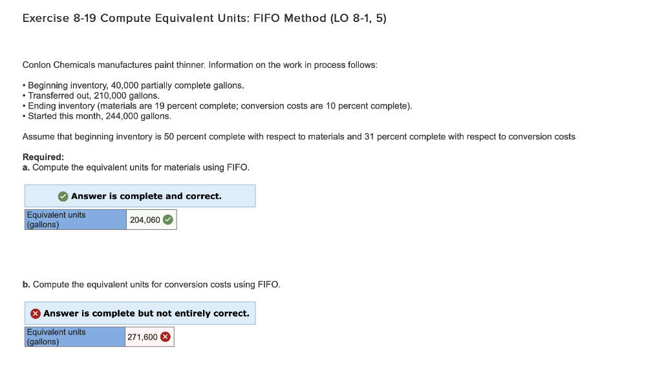The image size is (662, 372).
Task: Select the correctness indicator for materials answer
Action: 167,219
